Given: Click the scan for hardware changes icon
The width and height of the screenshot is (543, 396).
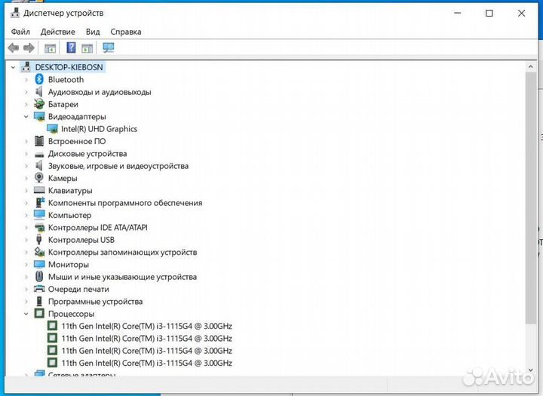Looking at the screenshot, I should (x=109, y=48).
